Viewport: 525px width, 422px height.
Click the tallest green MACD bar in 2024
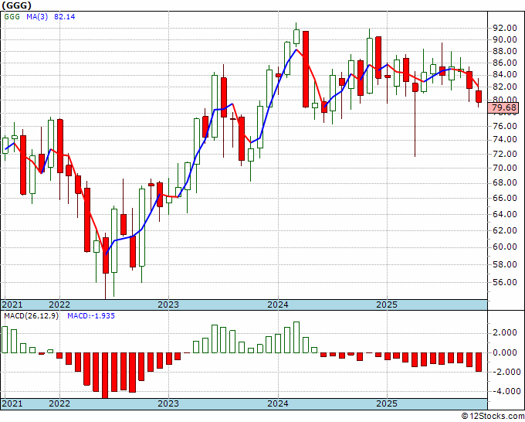point(296,337)
